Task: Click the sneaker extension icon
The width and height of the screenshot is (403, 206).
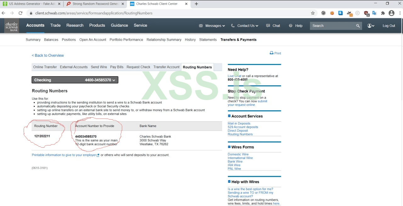Action: 349,13
